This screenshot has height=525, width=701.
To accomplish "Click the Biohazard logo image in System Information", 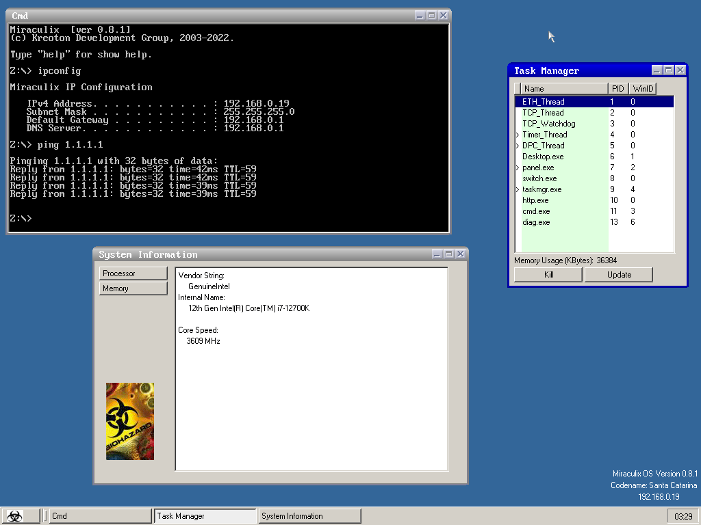I will [130, 421].
